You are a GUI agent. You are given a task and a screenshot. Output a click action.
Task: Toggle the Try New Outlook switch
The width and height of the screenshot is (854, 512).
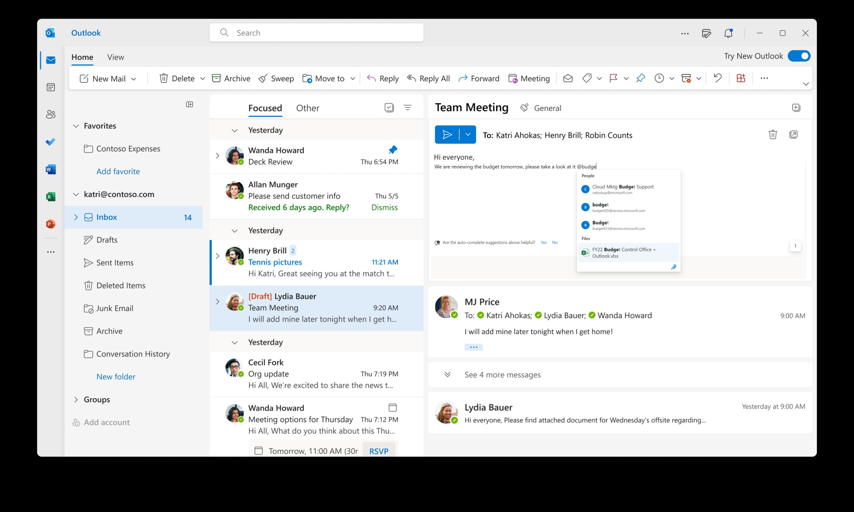(799, 56)
